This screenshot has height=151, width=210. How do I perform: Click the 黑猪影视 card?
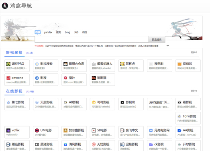pyautogui.click(x=45, y=146)
